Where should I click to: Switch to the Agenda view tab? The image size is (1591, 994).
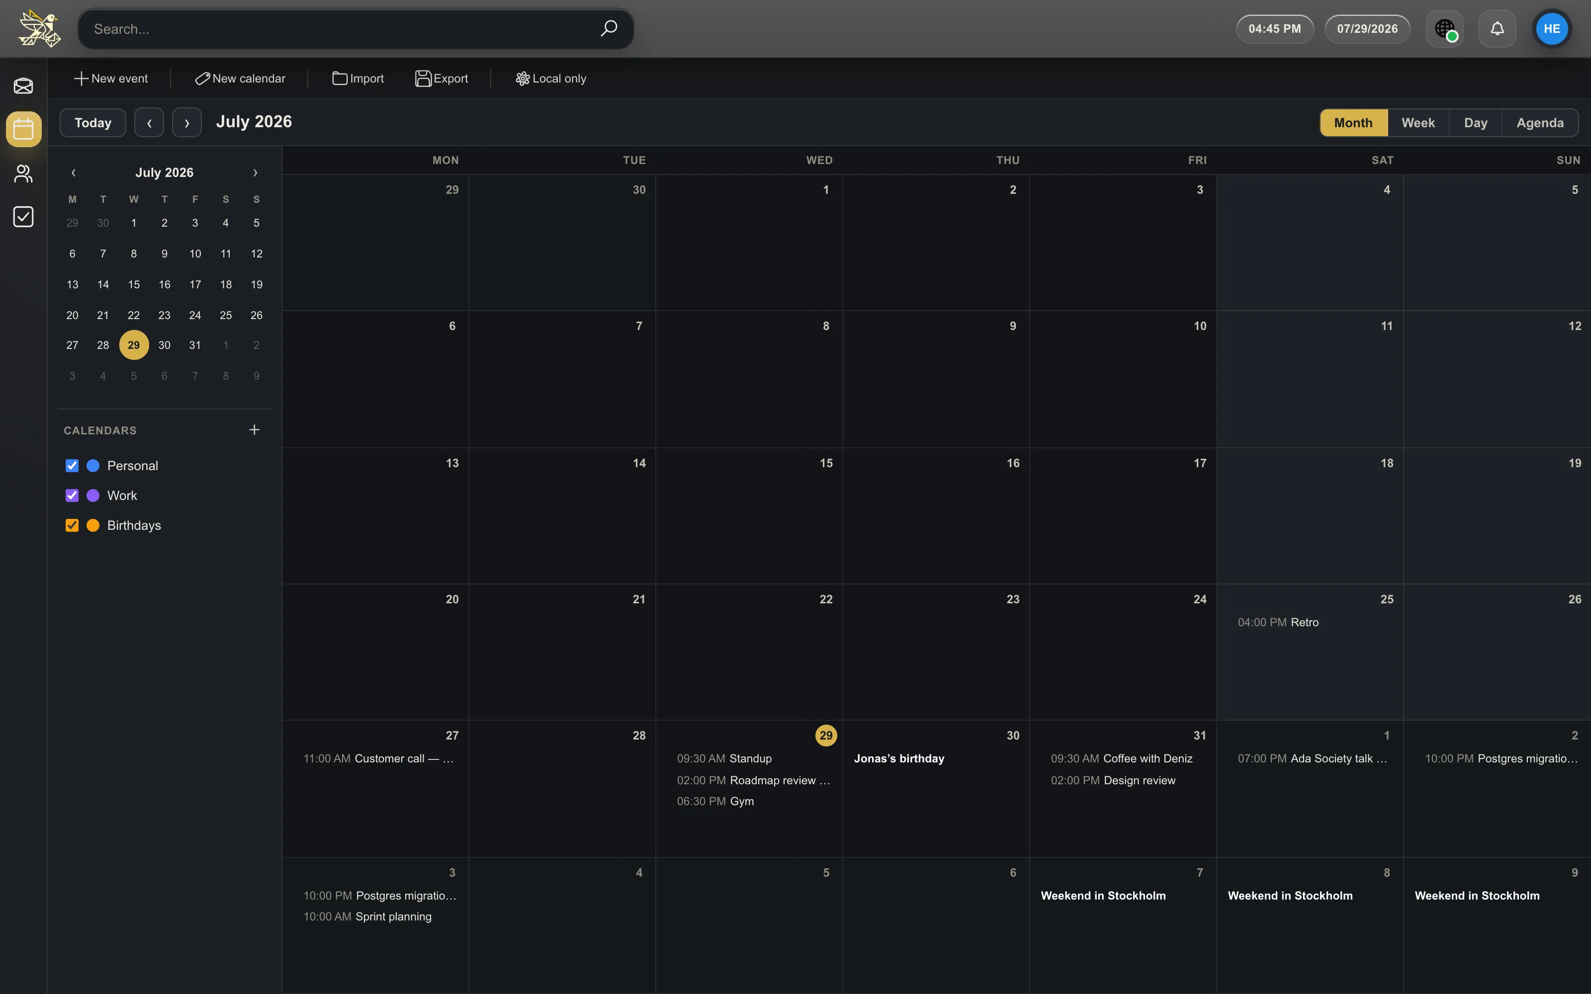pos(1540,123)
